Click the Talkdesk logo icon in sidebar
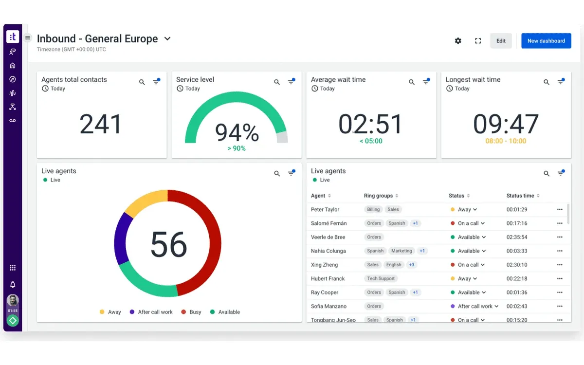Screen dimensions: 584x365 click(x=13, y=36)
